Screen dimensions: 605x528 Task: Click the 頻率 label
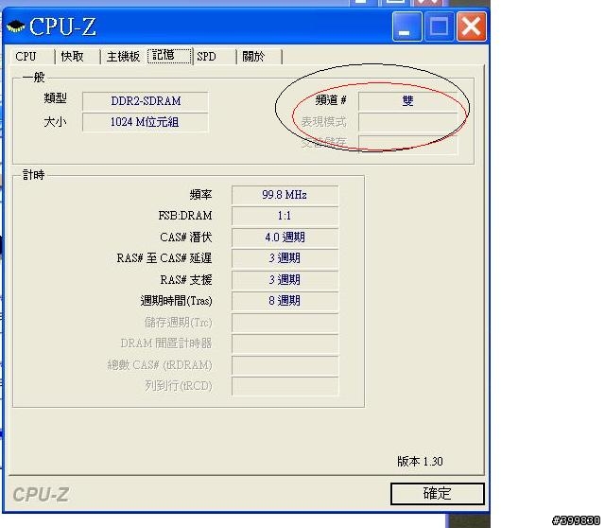[x=200, y=194]
